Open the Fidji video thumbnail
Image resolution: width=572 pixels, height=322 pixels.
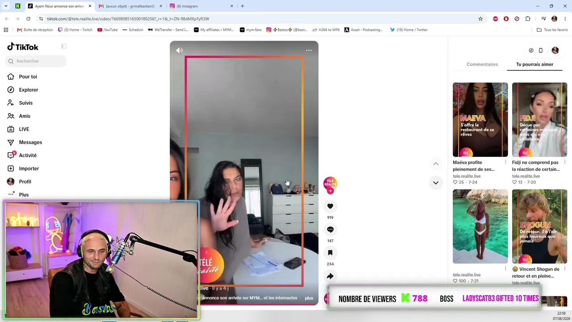(x=539, y=120)
